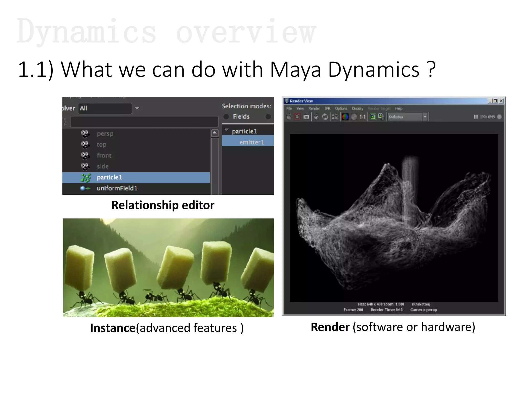This screenshot has width=524, height=393.
Task: Close the Render View window
Action: pos(501,101)
